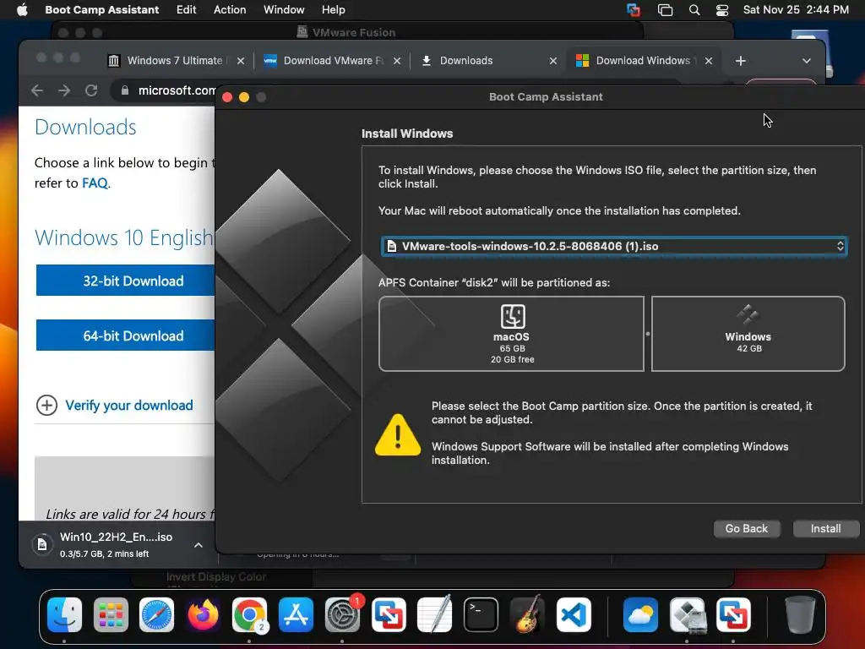This screenshot has height=649, width=865.
Task: Click the window stacking menu bar icon
Action: 666,10
